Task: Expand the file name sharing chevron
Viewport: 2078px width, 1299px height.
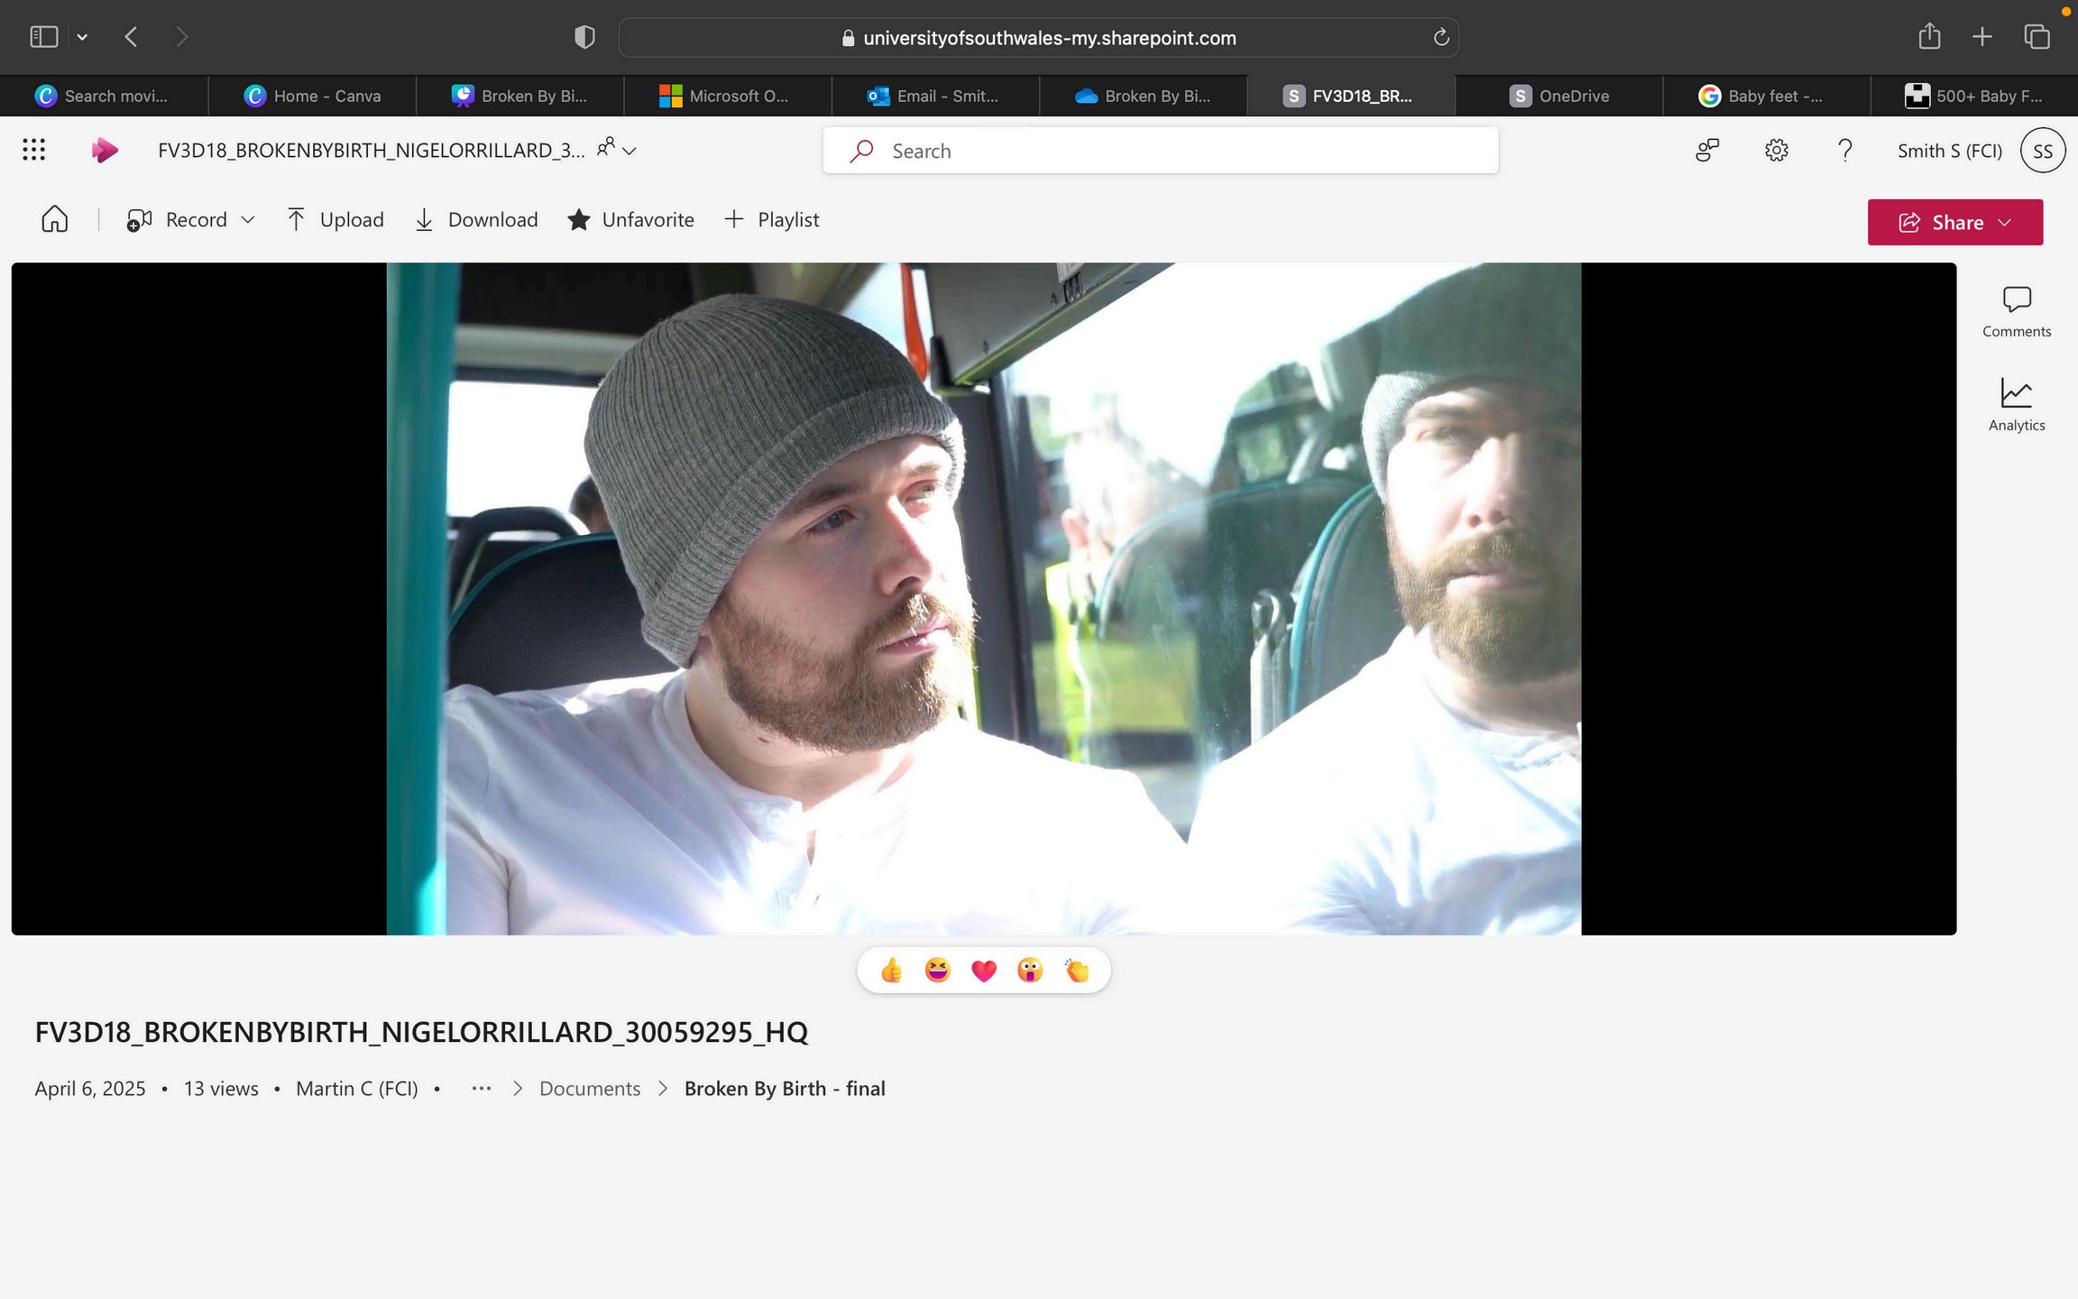Action: (630, 151)
